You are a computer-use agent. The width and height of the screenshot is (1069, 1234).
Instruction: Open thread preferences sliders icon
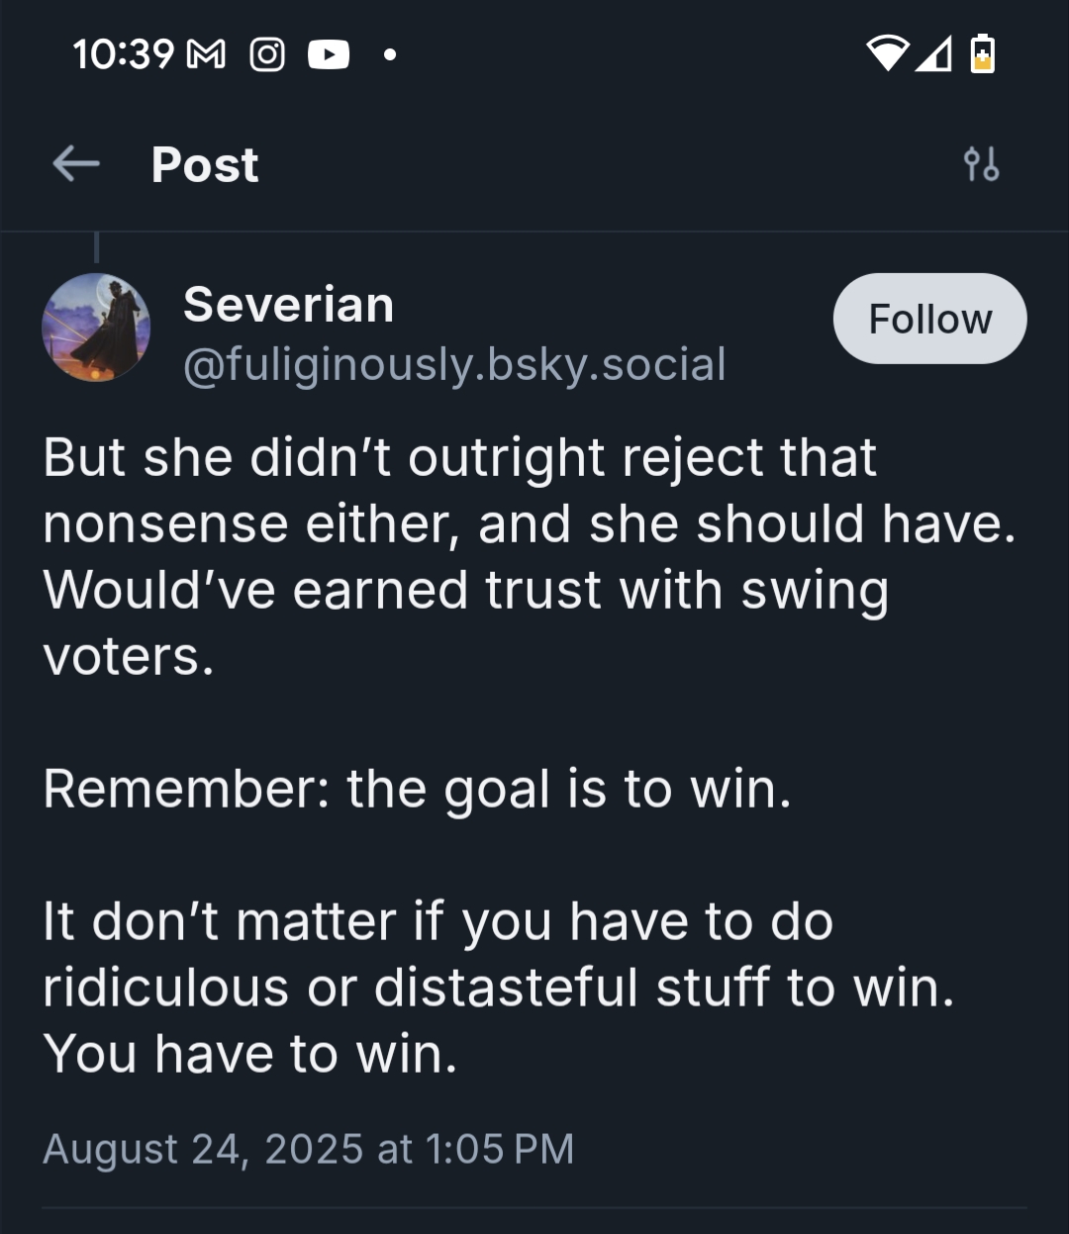coord(981,164)
